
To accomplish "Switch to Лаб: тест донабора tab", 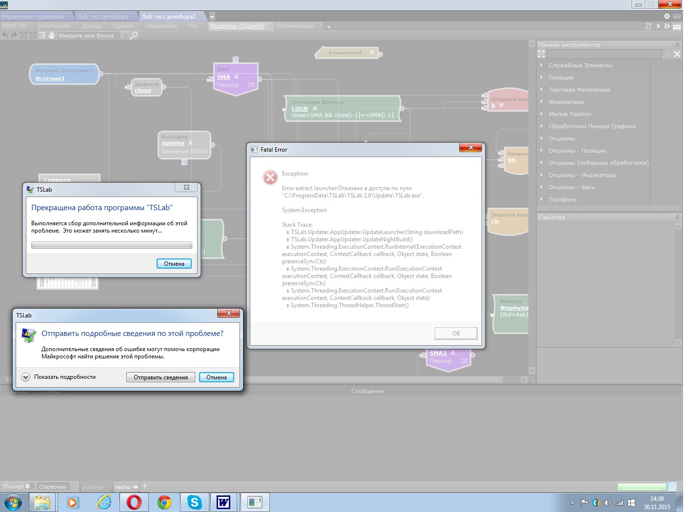I will pos(103,17).
